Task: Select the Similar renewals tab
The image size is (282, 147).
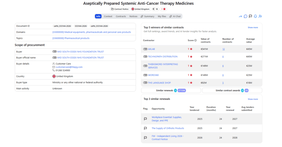Action: tap(171, 91)
